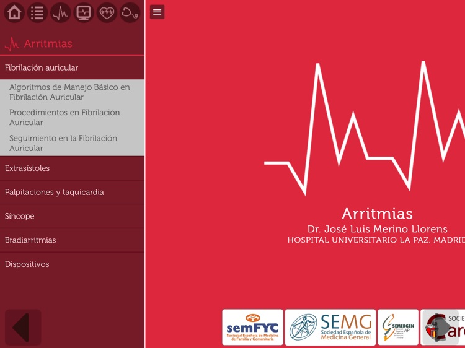Open the SEMERGEN AP logo
465x348 pixels.
point(398,328)
